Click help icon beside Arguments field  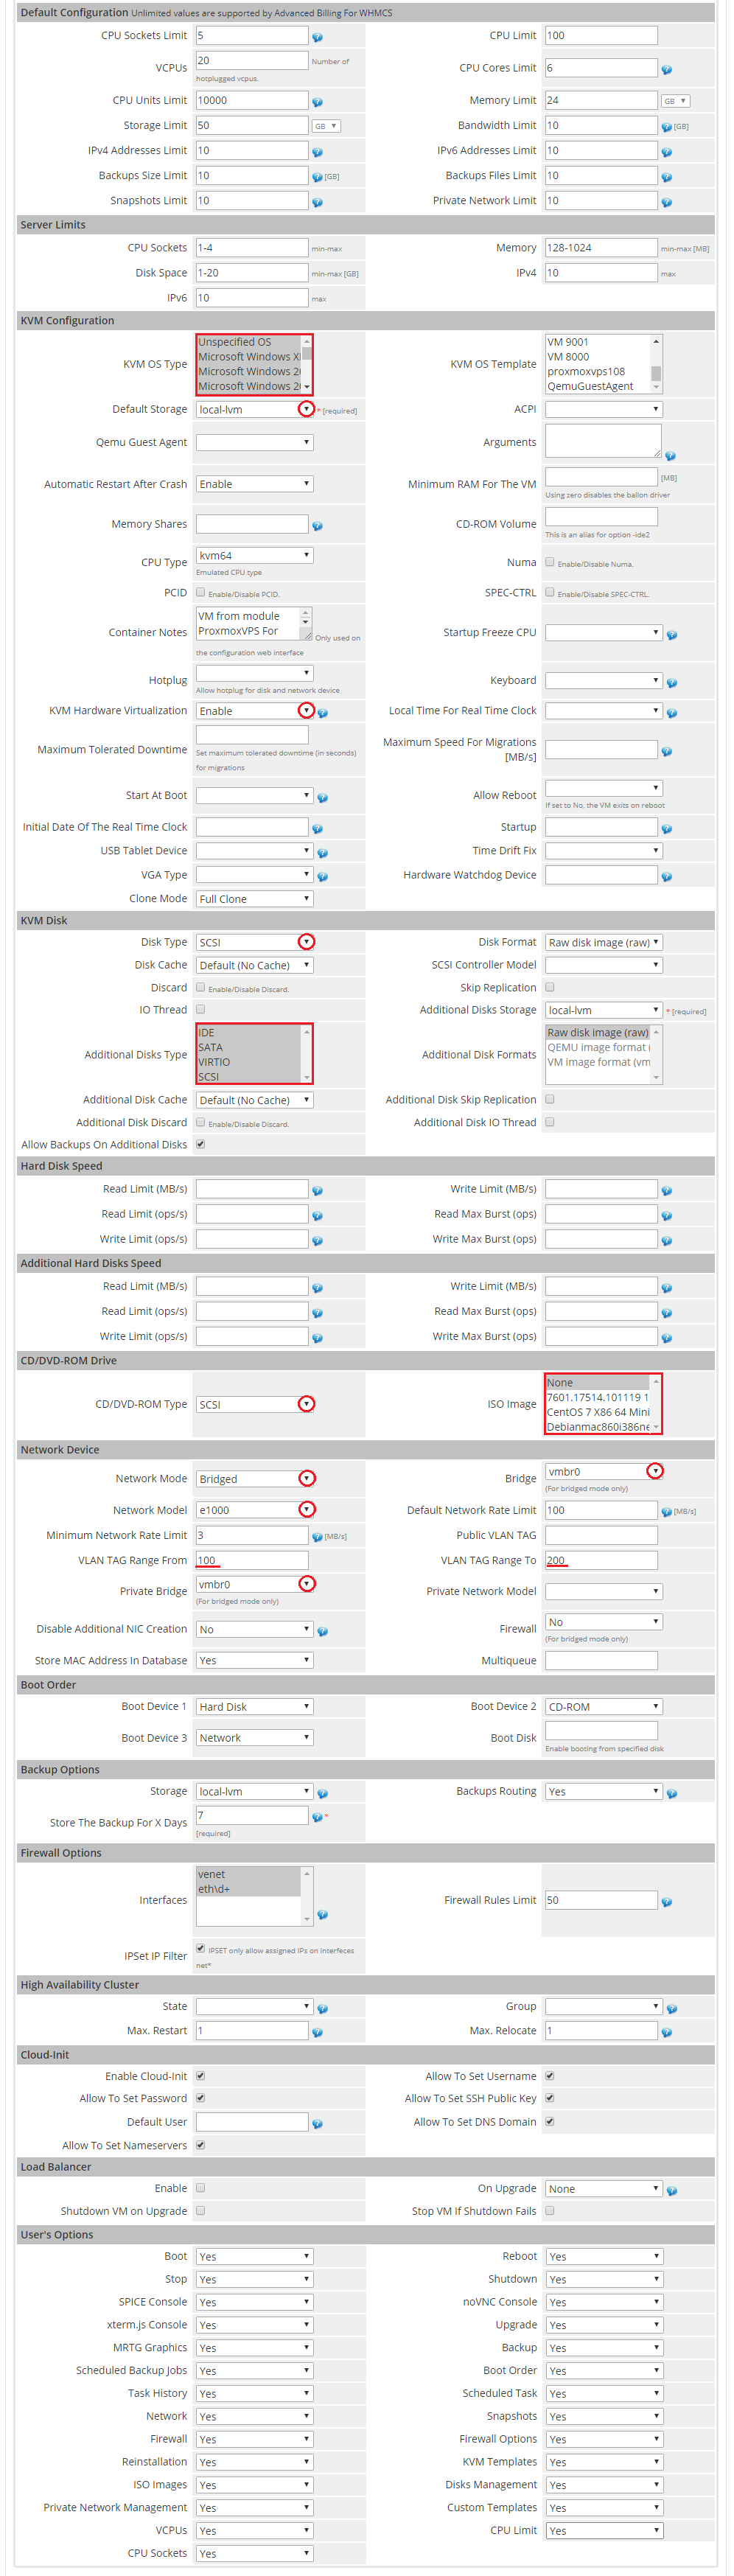670,455
